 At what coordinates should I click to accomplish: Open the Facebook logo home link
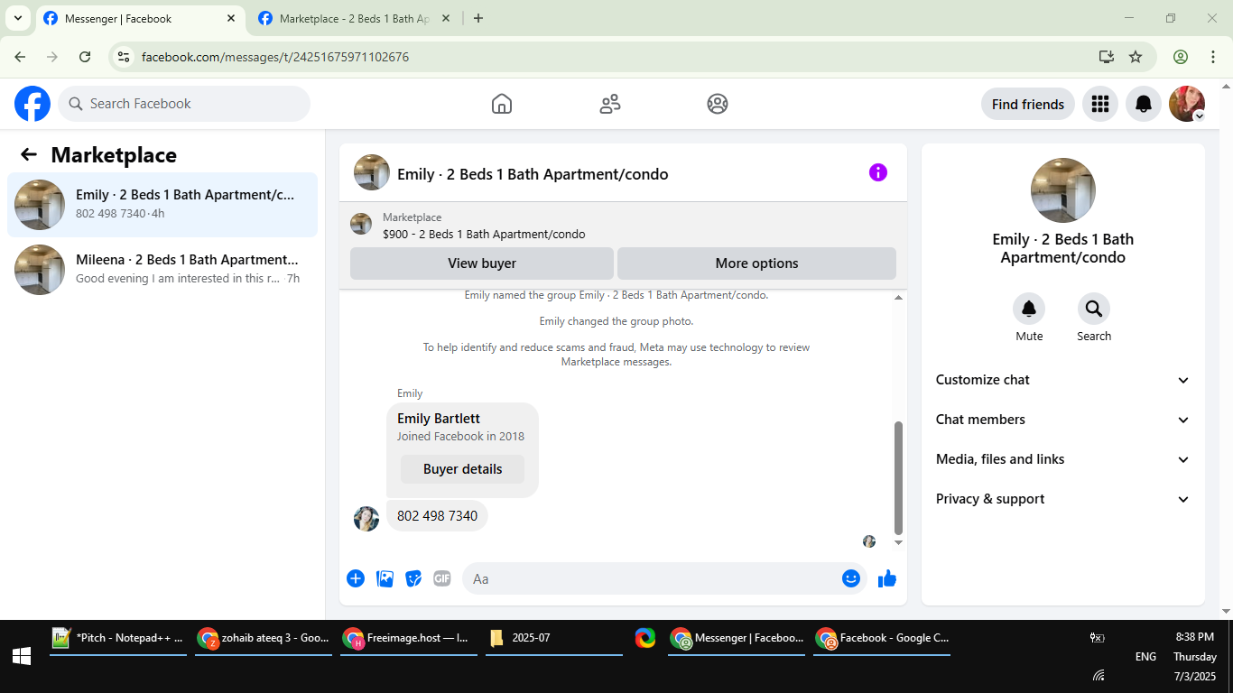[32, 104]
